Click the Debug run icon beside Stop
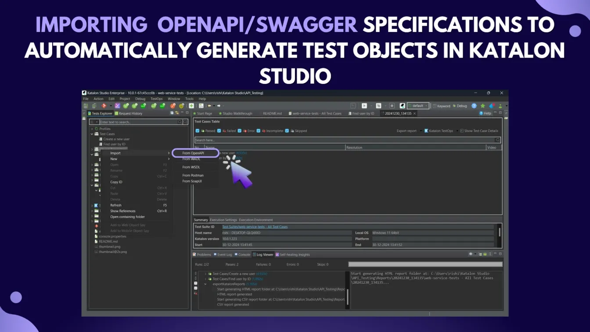Viewport: 590px width, 332px height. [x=379, y=106]
